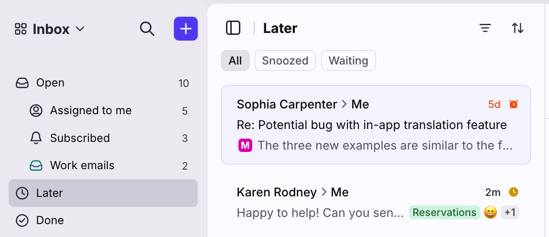Click the yellow clock icon on Karen's message
This screenshot has height=237, width=549.
pyautogui.click(x=514, y=192)
